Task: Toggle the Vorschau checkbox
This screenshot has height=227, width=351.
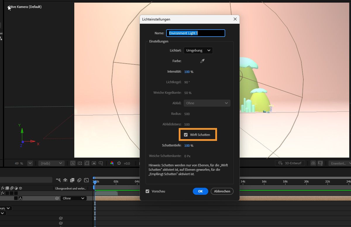Action: pyautogui.click(x=147, y=191)
